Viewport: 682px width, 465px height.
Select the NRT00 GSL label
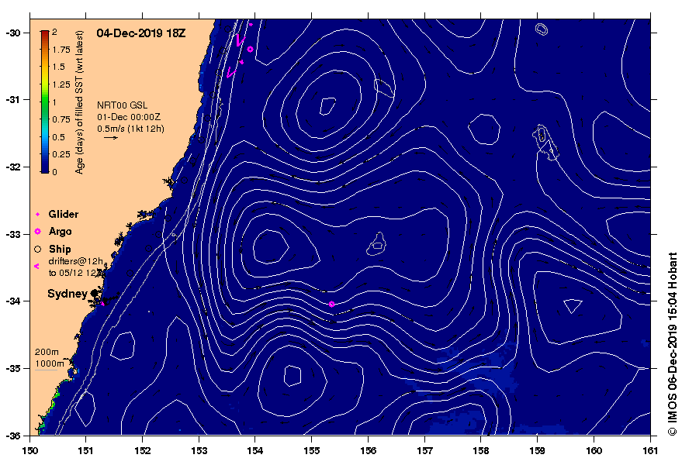pyautogui.click(x=122, y=105)
